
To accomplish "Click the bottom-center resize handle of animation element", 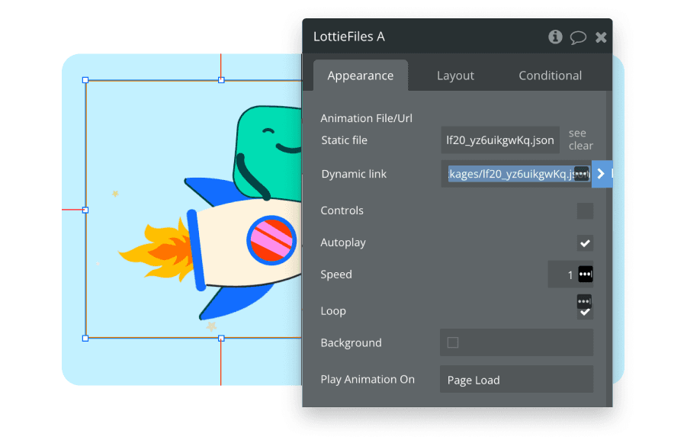I will pos(221,339).
